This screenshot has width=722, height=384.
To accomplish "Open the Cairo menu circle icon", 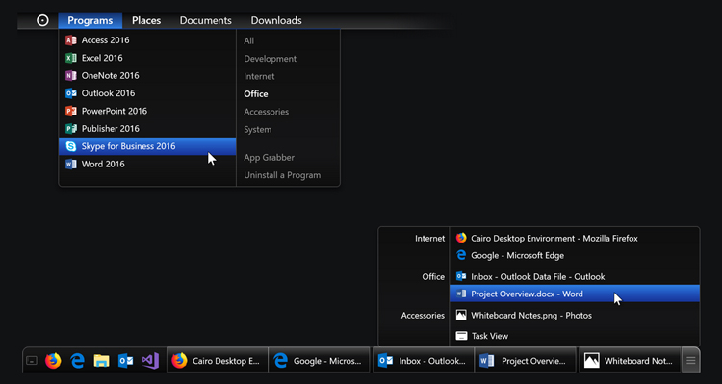I will click(42, 20).
